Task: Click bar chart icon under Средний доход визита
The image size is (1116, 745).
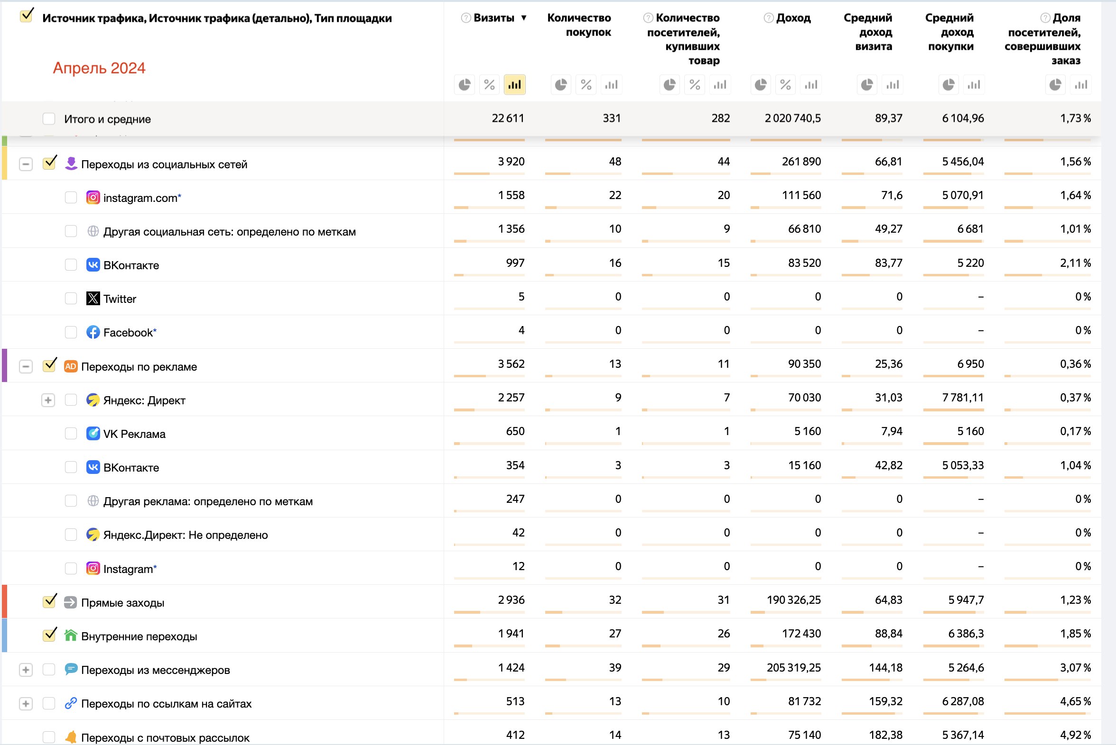Action: coord(892,84)
